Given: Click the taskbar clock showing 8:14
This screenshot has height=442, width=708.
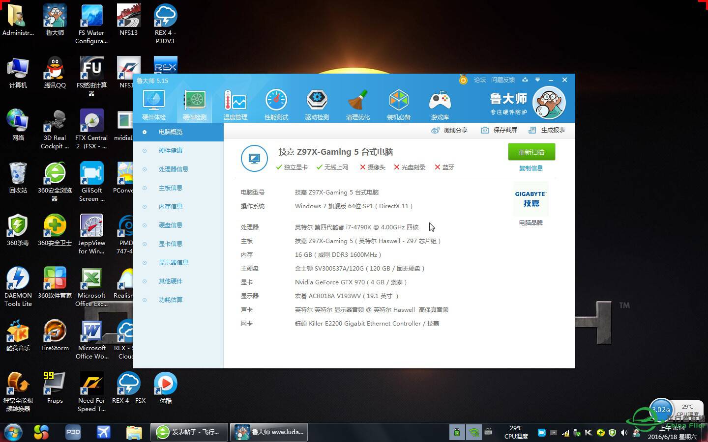Looking at the screenshot, I should coord(672,432).
